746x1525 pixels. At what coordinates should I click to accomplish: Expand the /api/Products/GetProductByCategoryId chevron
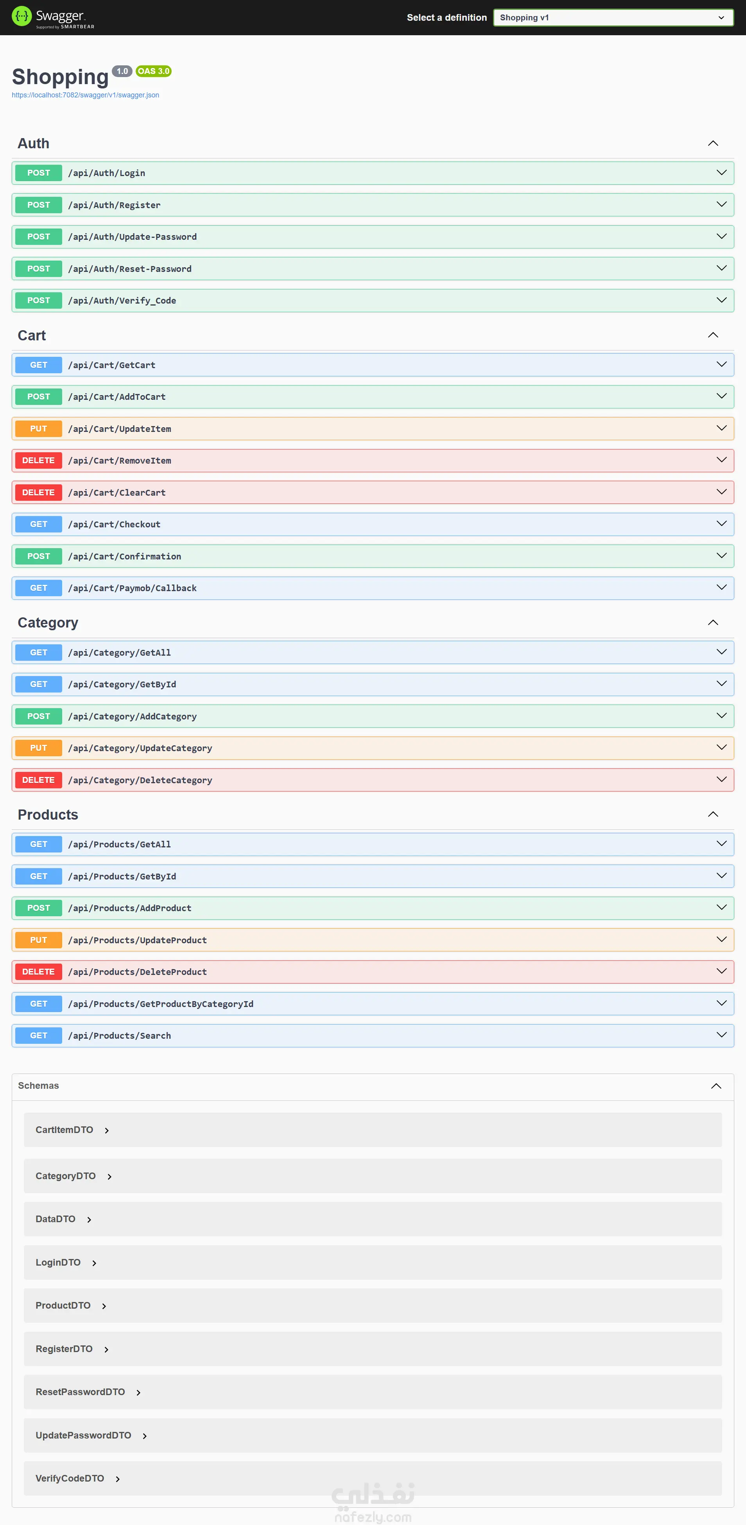point(721,1003)
